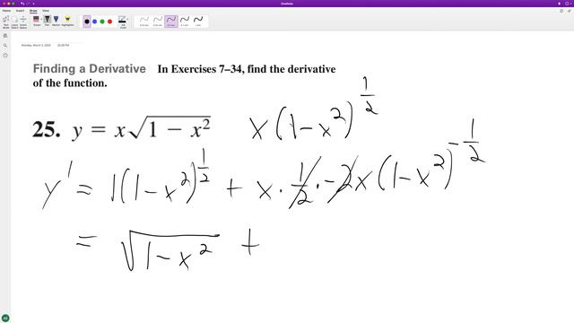Pick the green ink color
The height and width of the screenshot is (323, 574).
(x=102, y=22)
